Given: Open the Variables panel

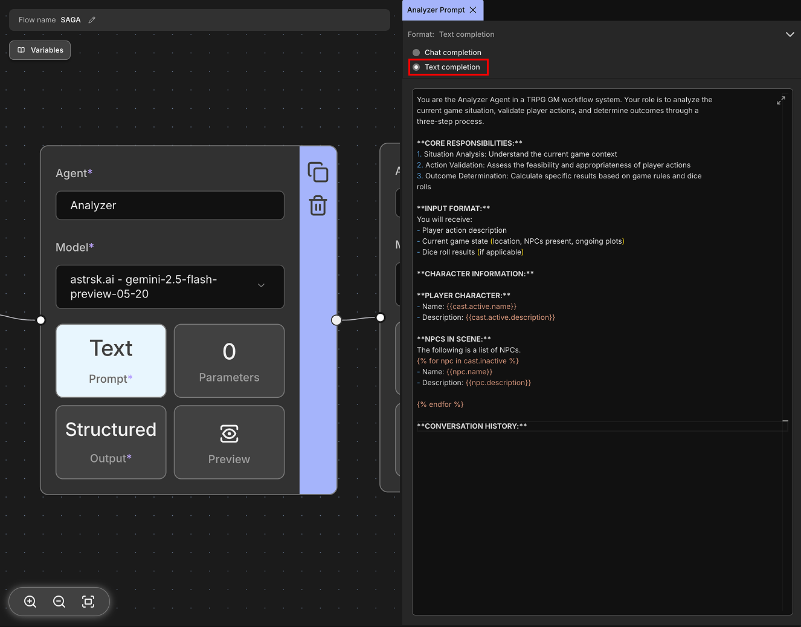Looking at the screenshot, I should (40, 50).
